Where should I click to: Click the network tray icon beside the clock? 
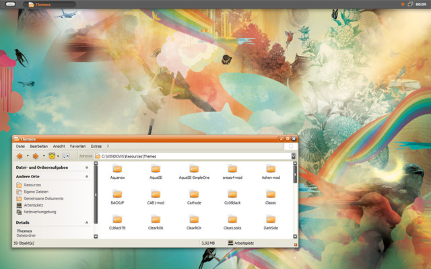(410, 4)
